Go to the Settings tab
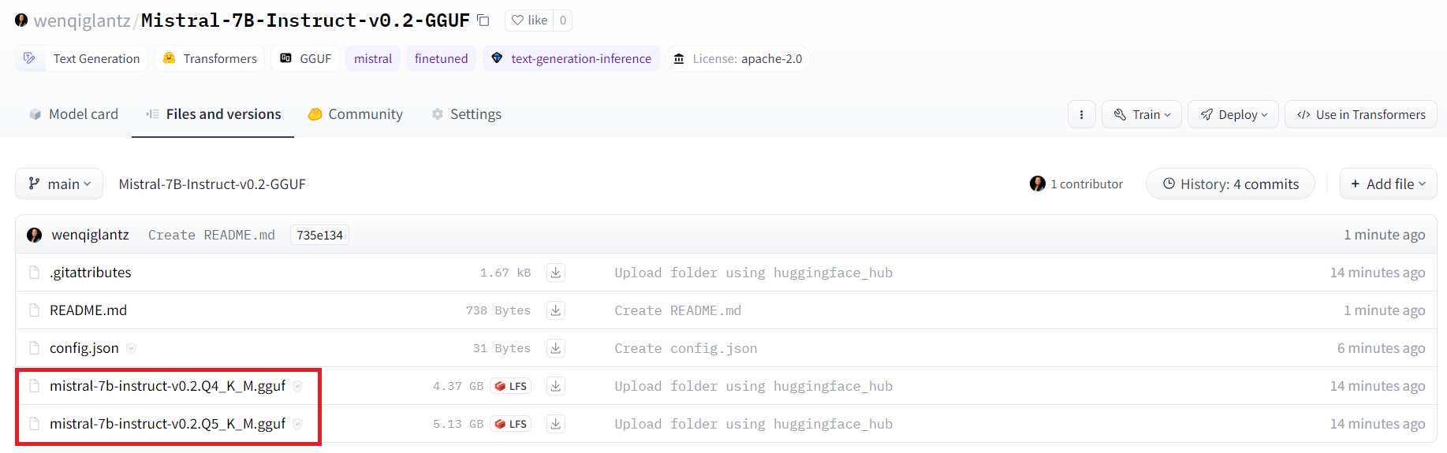1447x453 pixels. point(466,114)
